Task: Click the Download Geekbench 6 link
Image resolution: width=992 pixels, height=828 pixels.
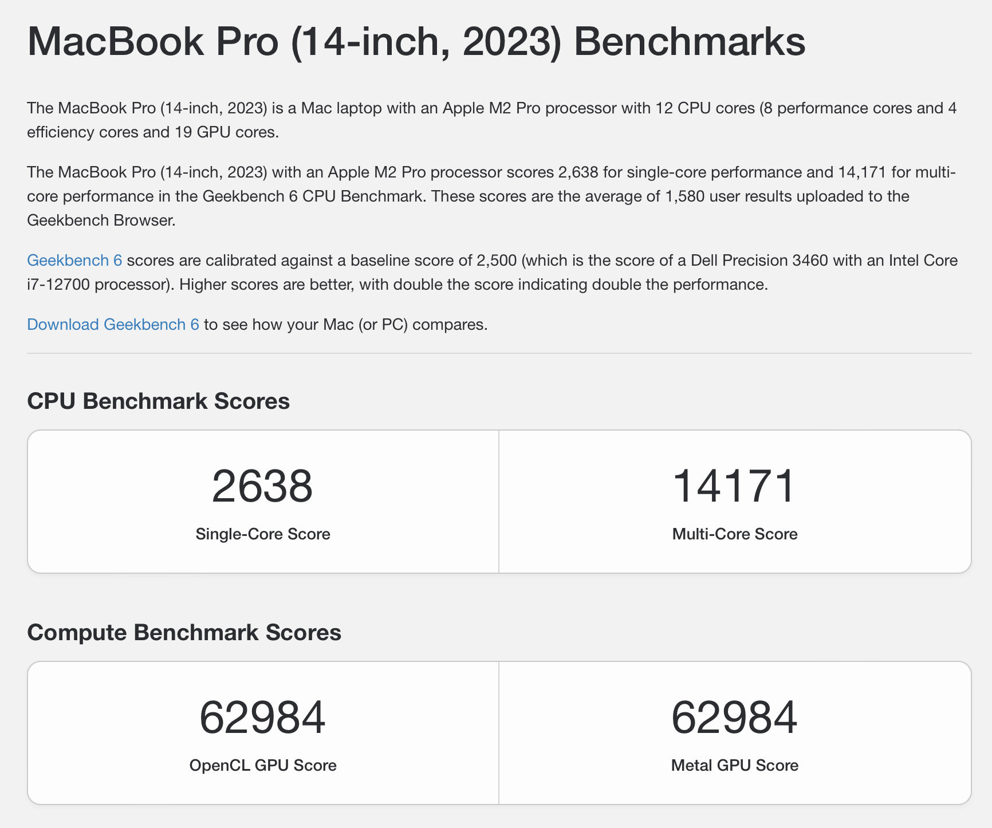Action: 113,325
